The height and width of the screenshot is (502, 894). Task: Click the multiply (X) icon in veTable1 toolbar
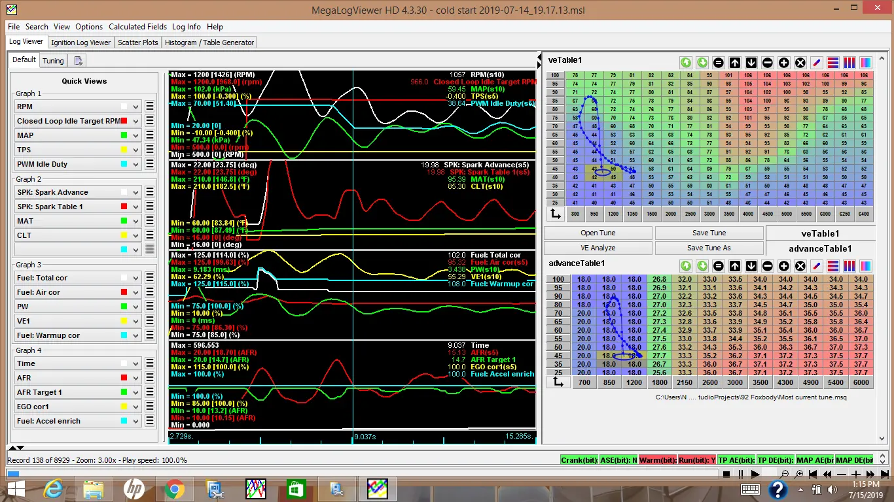tap(800, 63)
